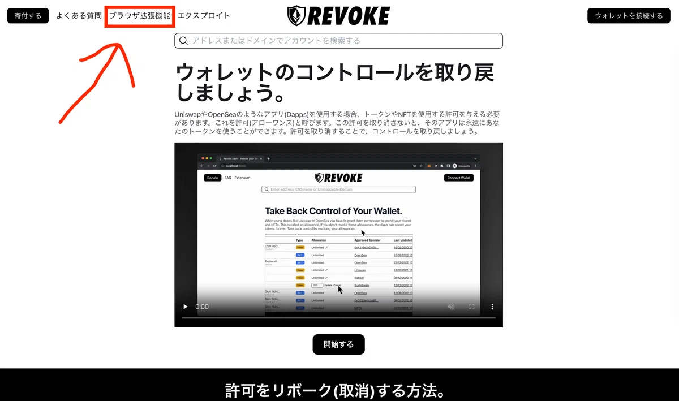This screenshot has width=679, height=401.
Task: Click the 0:00 video time label
Action: tap(202, 307)
